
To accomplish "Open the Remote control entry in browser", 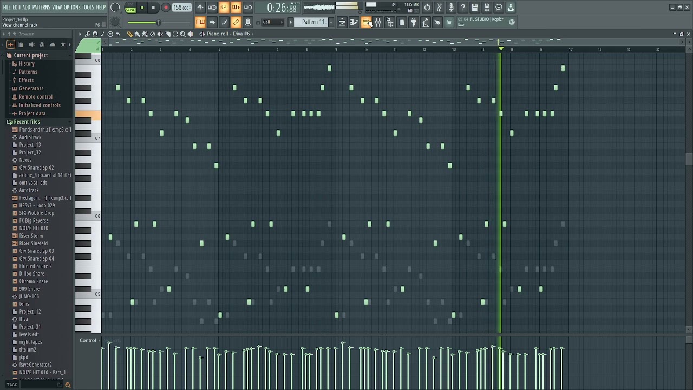I will (35, 96).
